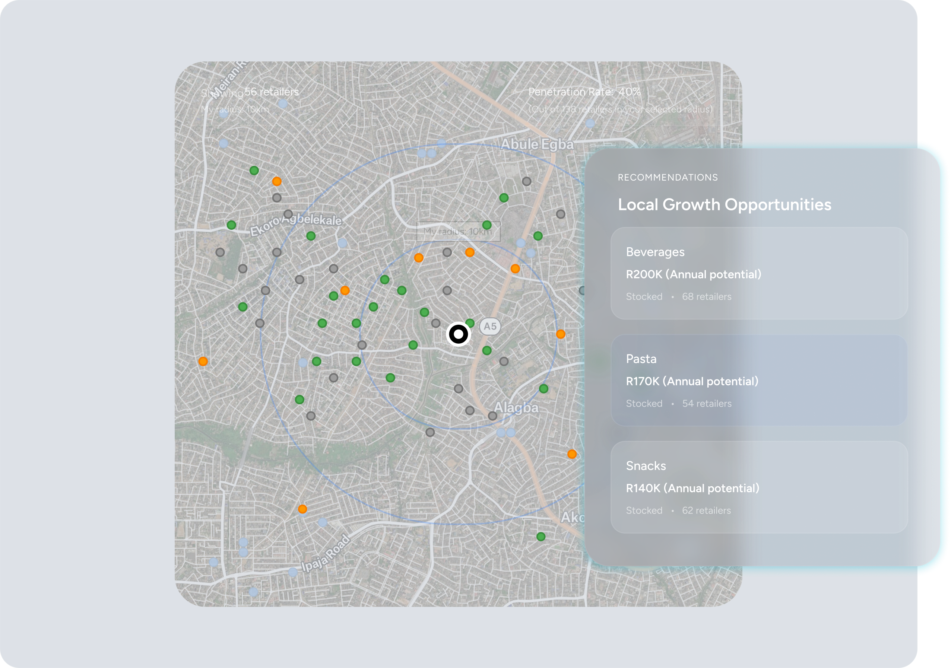The width and height of the screenshot is (951, 668).
Task: Click the green retailer dot beside A5 badge
Action: point(470,323)
